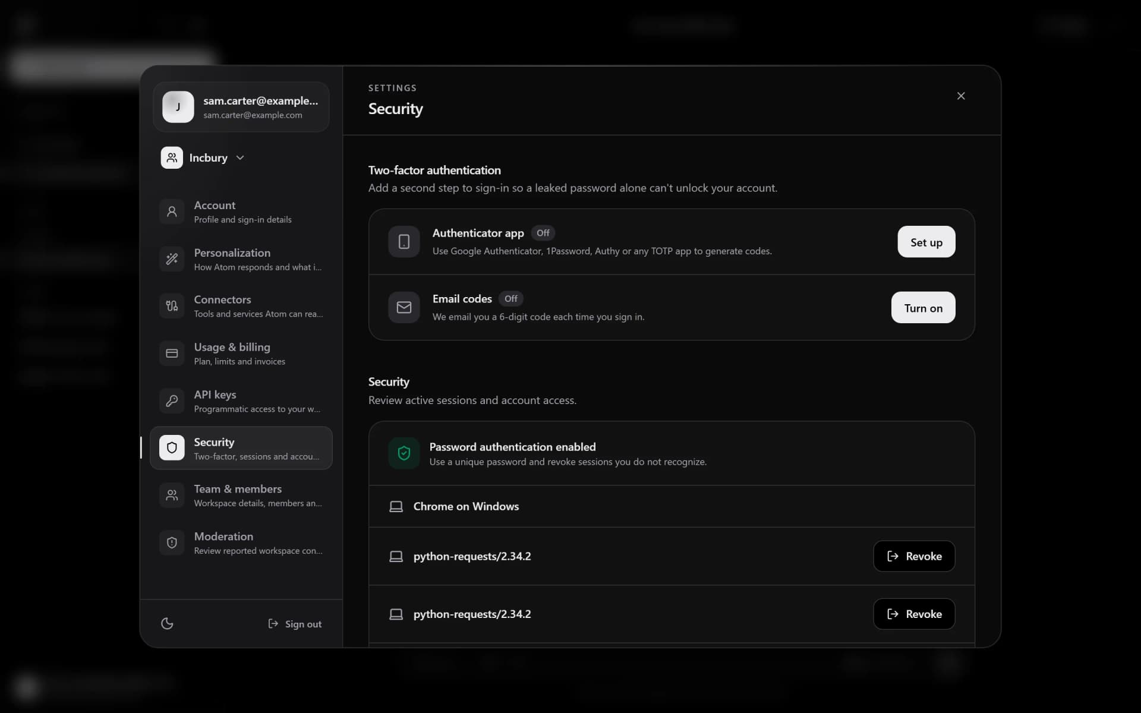Click the Authenticator app phone icon
This screenshot has height=713, width=1141.
tap(404, 242)
